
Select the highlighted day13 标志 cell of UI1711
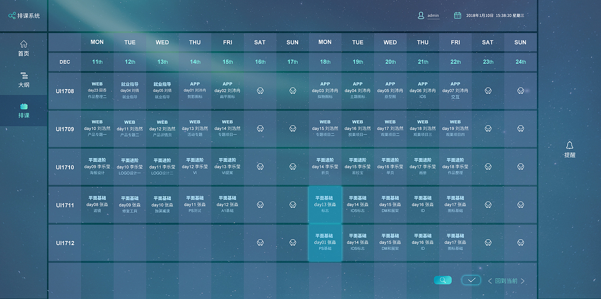325,204
